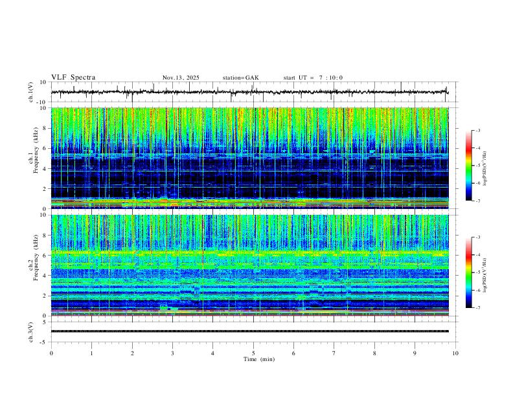Click the "6" kHz tick of ch.1 spectrogram
The width and height of the screenshot is (513, 396).
[45, 148]
